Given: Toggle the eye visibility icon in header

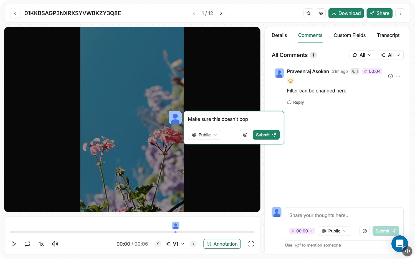Looking at the screenshot, I should [x=321, y=13].
